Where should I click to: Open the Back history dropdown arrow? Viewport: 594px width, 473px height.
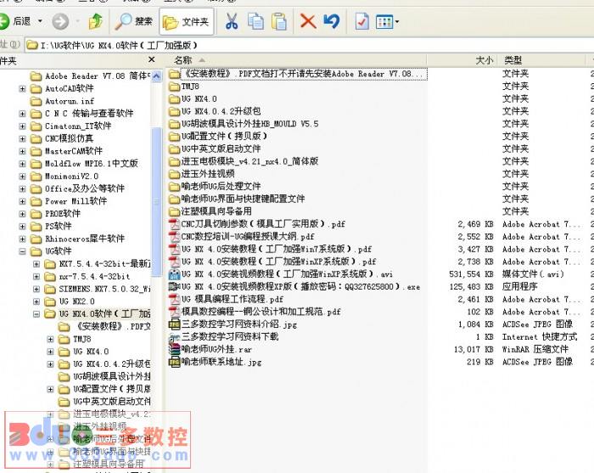pos(40,21)
